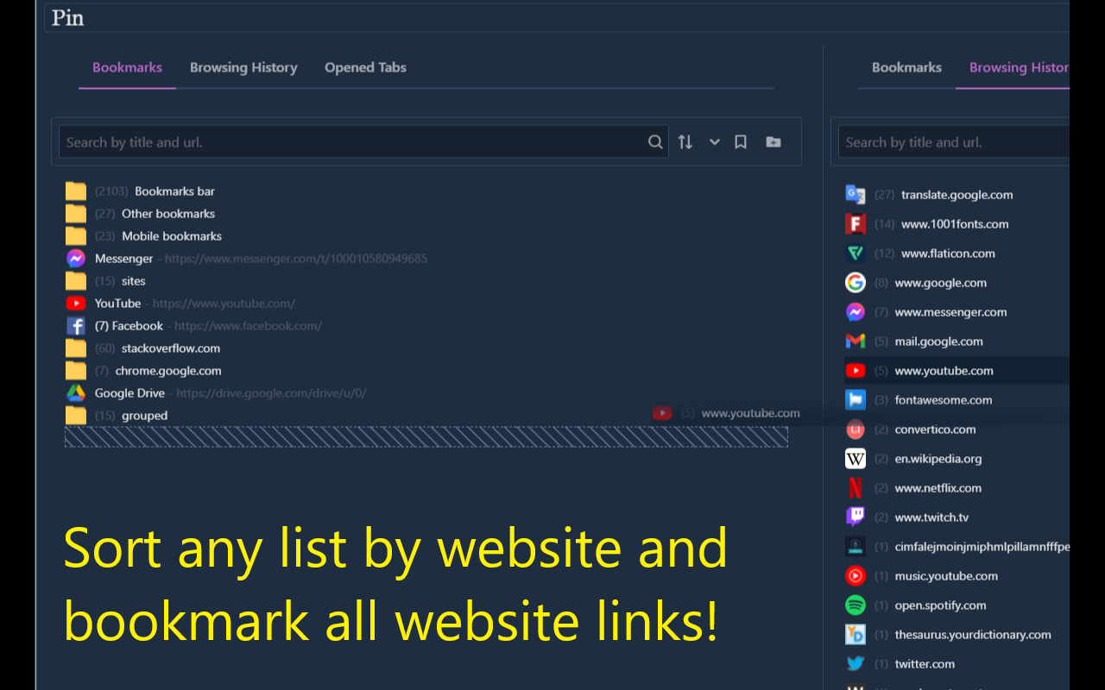The height and width of the screenshot is (690, 1105).
Task: Select the Other bookmarks folder name
Action: (168, 214)
